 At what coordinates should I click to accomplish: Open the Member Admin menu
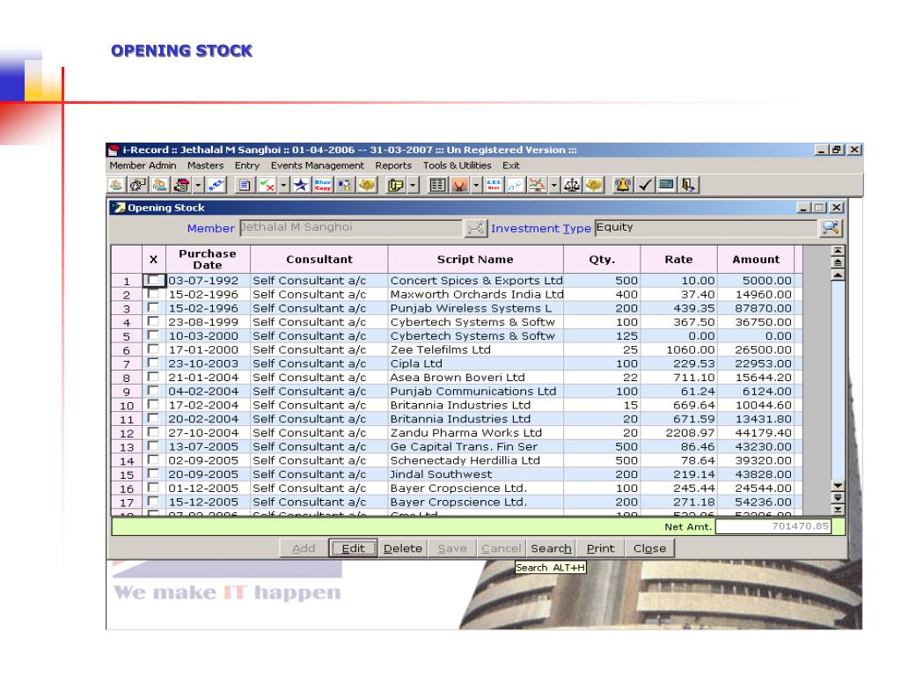pos(143,165)
